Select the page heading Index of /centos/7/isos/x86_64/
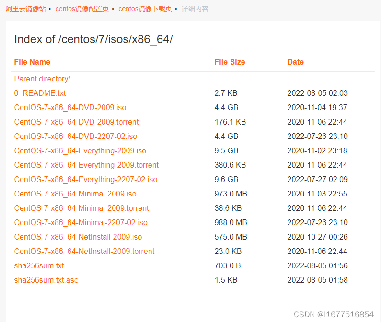This screenshot has height=322, width=381. coord(93,39)
